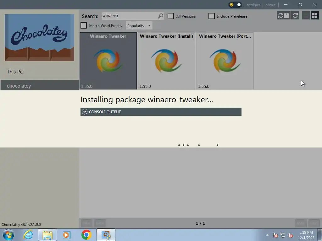The width and height of the screenshot is (322, 241).
Task: Click Installing package winaero-tweaker... text
Action: point(147,99)
